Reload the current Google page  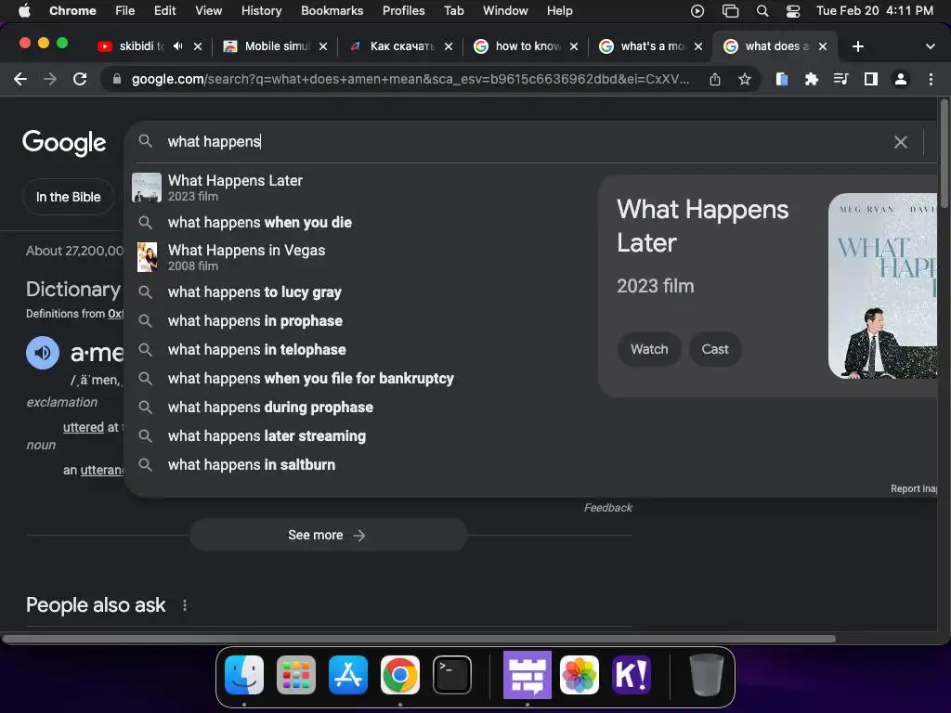pyautogui.click(x=80, y=79)
